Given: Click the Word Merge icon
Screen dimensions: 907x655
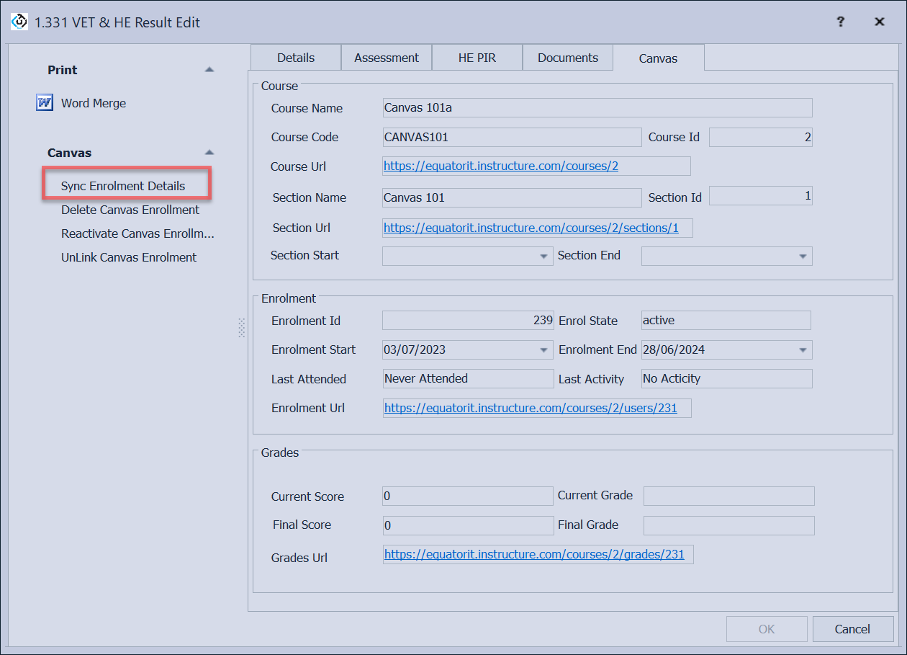Looking at the screenshot, I should (x=45, y=103).
